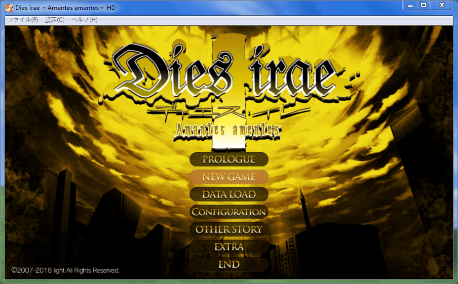Open the EXTRA section

point(229,247)
